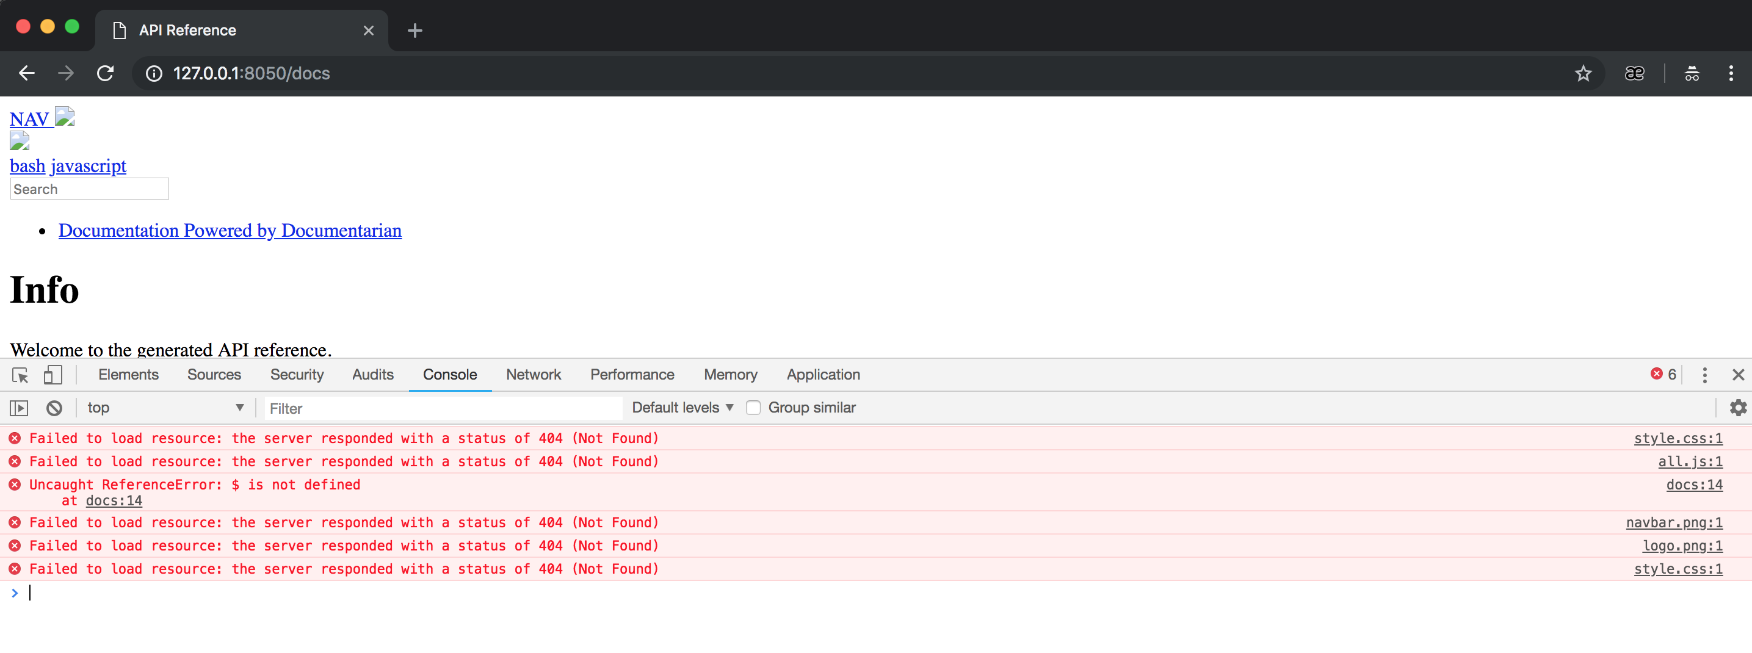This screenshot has width=1752, height=653.
Task: Open the æ browser extension
Action: click(1634, 73)
